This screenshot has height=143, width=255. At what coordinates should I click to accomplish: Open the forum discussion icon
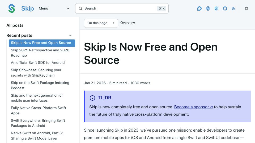pos(199,8)
